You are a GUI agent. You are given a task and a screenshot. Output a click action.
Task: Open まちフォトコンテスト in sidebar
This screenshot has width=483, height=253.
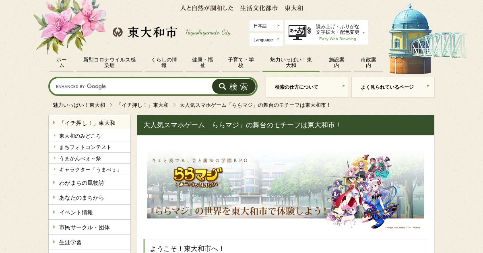tap(89, 147)
